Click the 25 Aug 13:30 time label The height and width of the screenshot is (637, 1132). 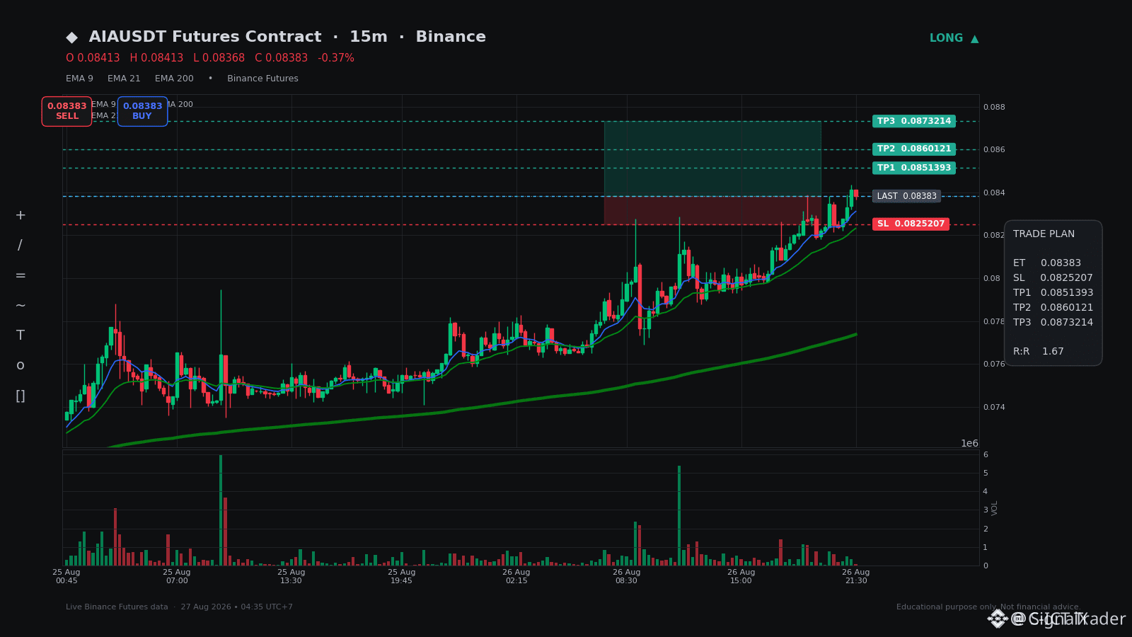[x=291, y=576]
